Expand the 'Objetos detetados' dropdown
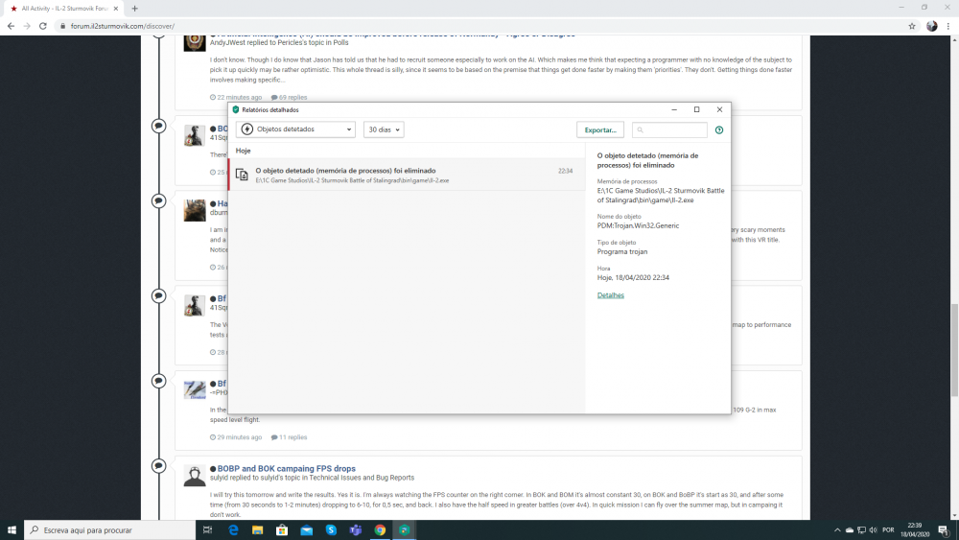 pos(295,129)
